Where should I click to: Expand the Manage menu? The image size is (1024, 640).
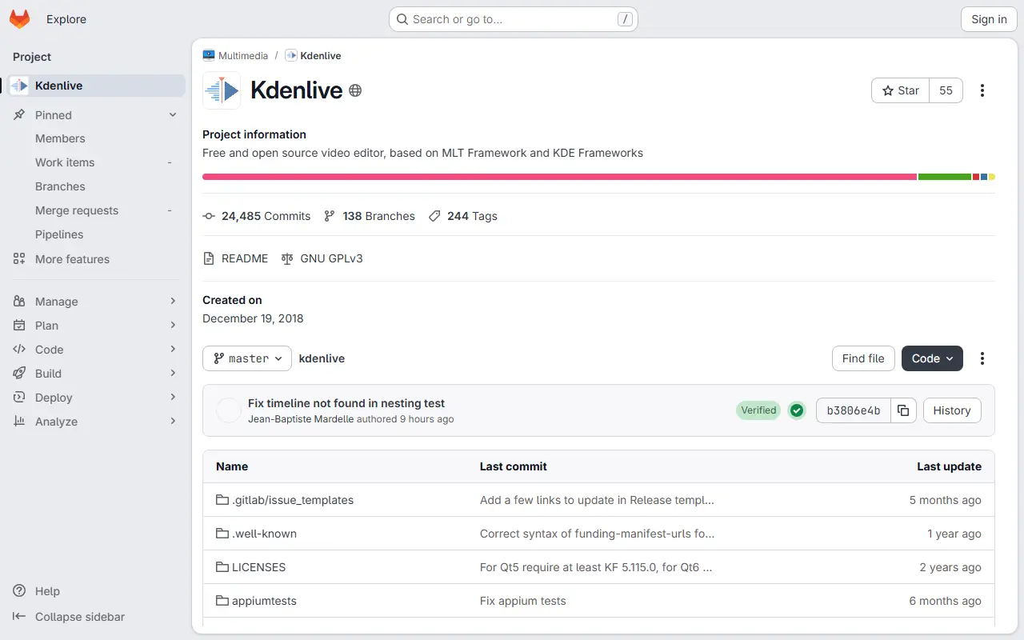tap(96, 302)
